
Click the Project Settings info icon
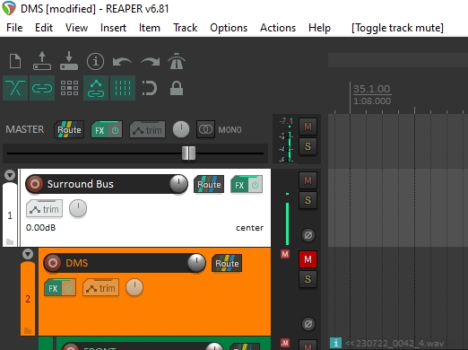95,61
